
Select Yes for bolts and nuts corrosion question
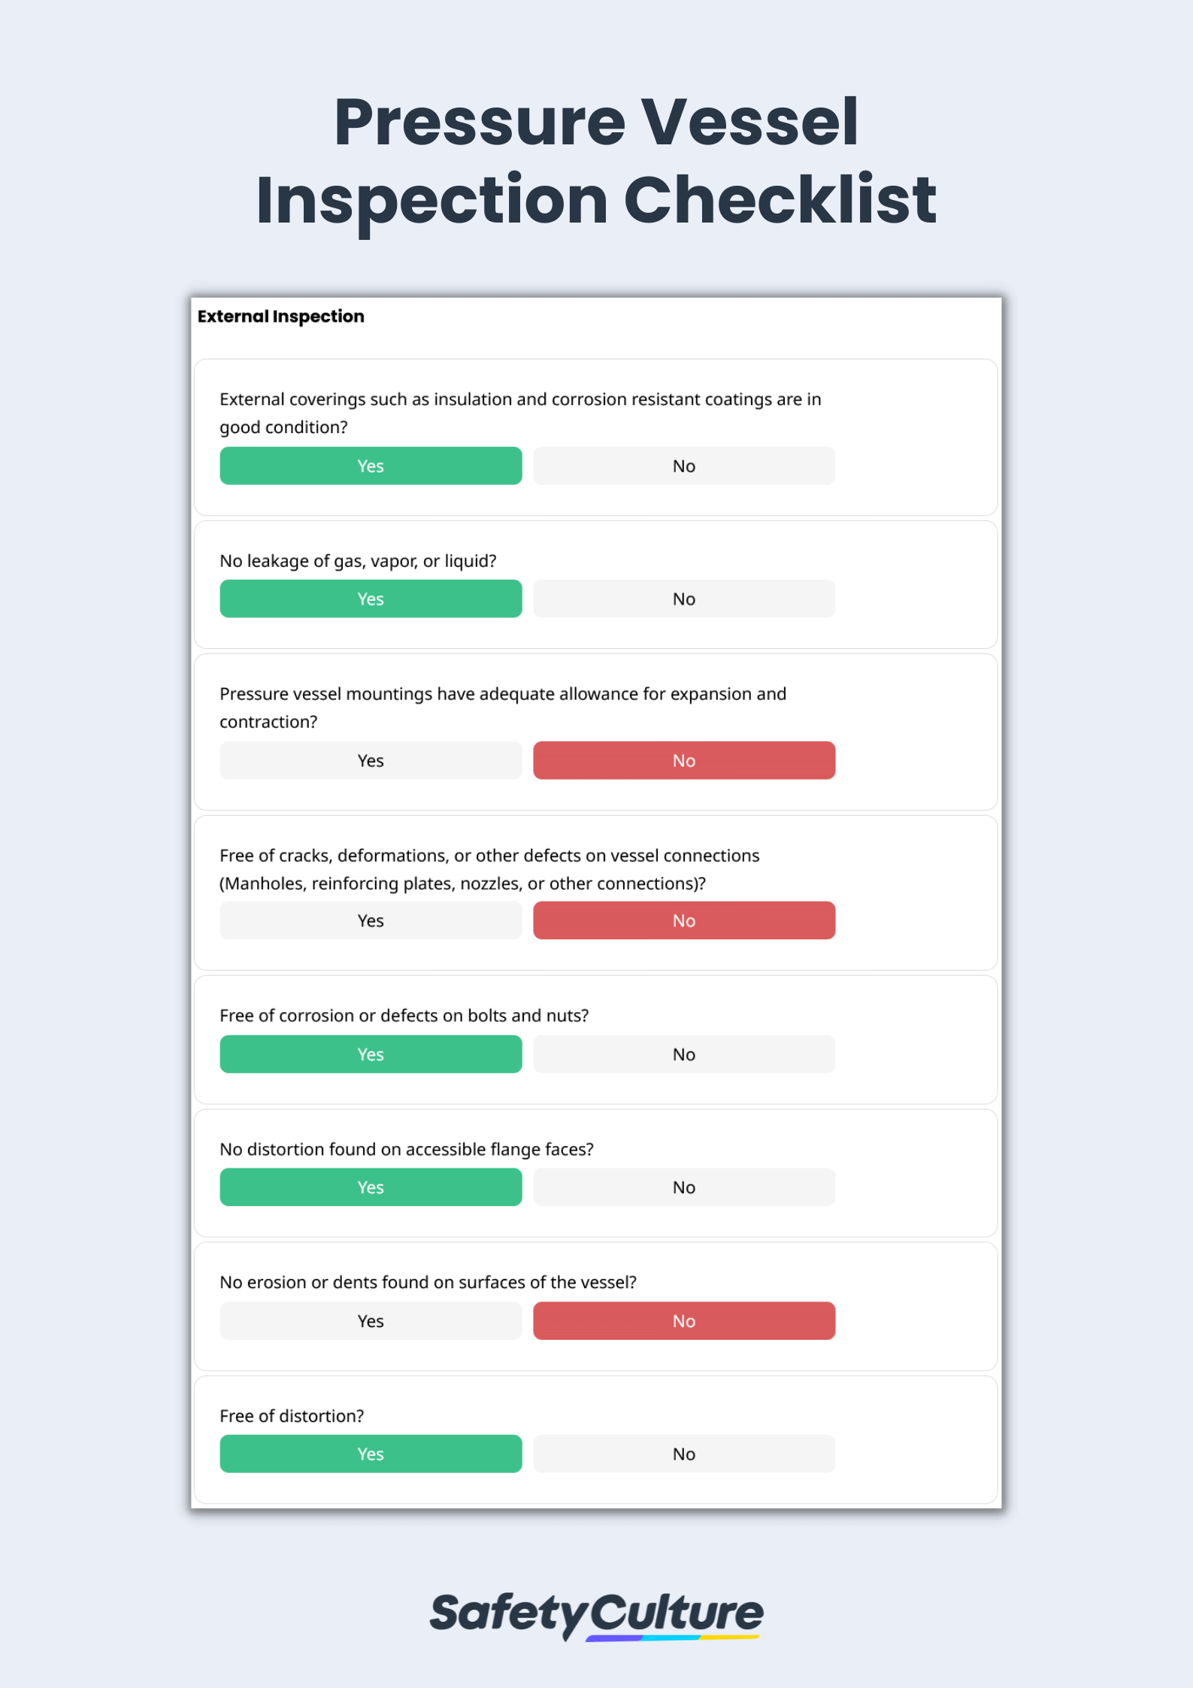[x=370, y=1054]
